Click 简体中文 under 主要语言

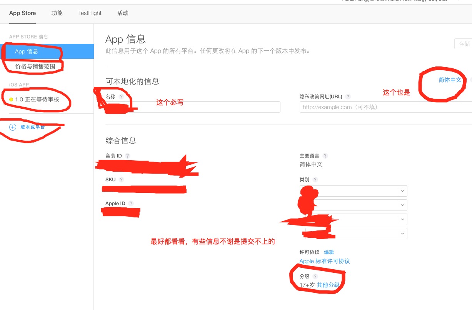point(311,164)
